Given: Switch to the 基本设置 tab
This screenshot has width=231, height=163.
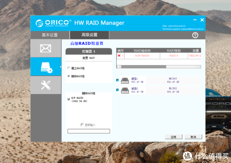Looking at the screenshot, I should [x=49, y=35].
